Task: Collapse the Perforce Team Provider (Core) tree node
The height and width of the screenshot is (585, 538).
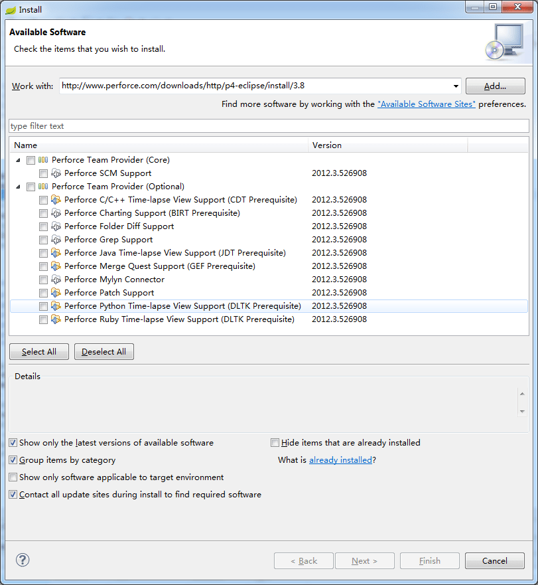Action: coord(18,161)
